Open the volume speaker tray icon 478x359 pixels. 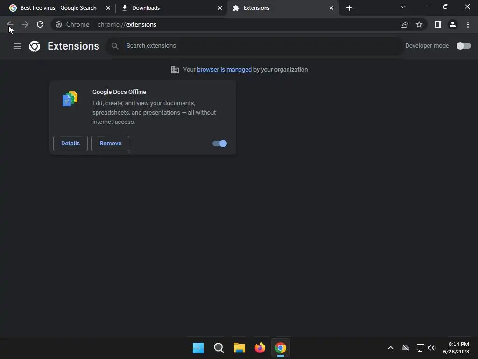[x=431, y=348]
